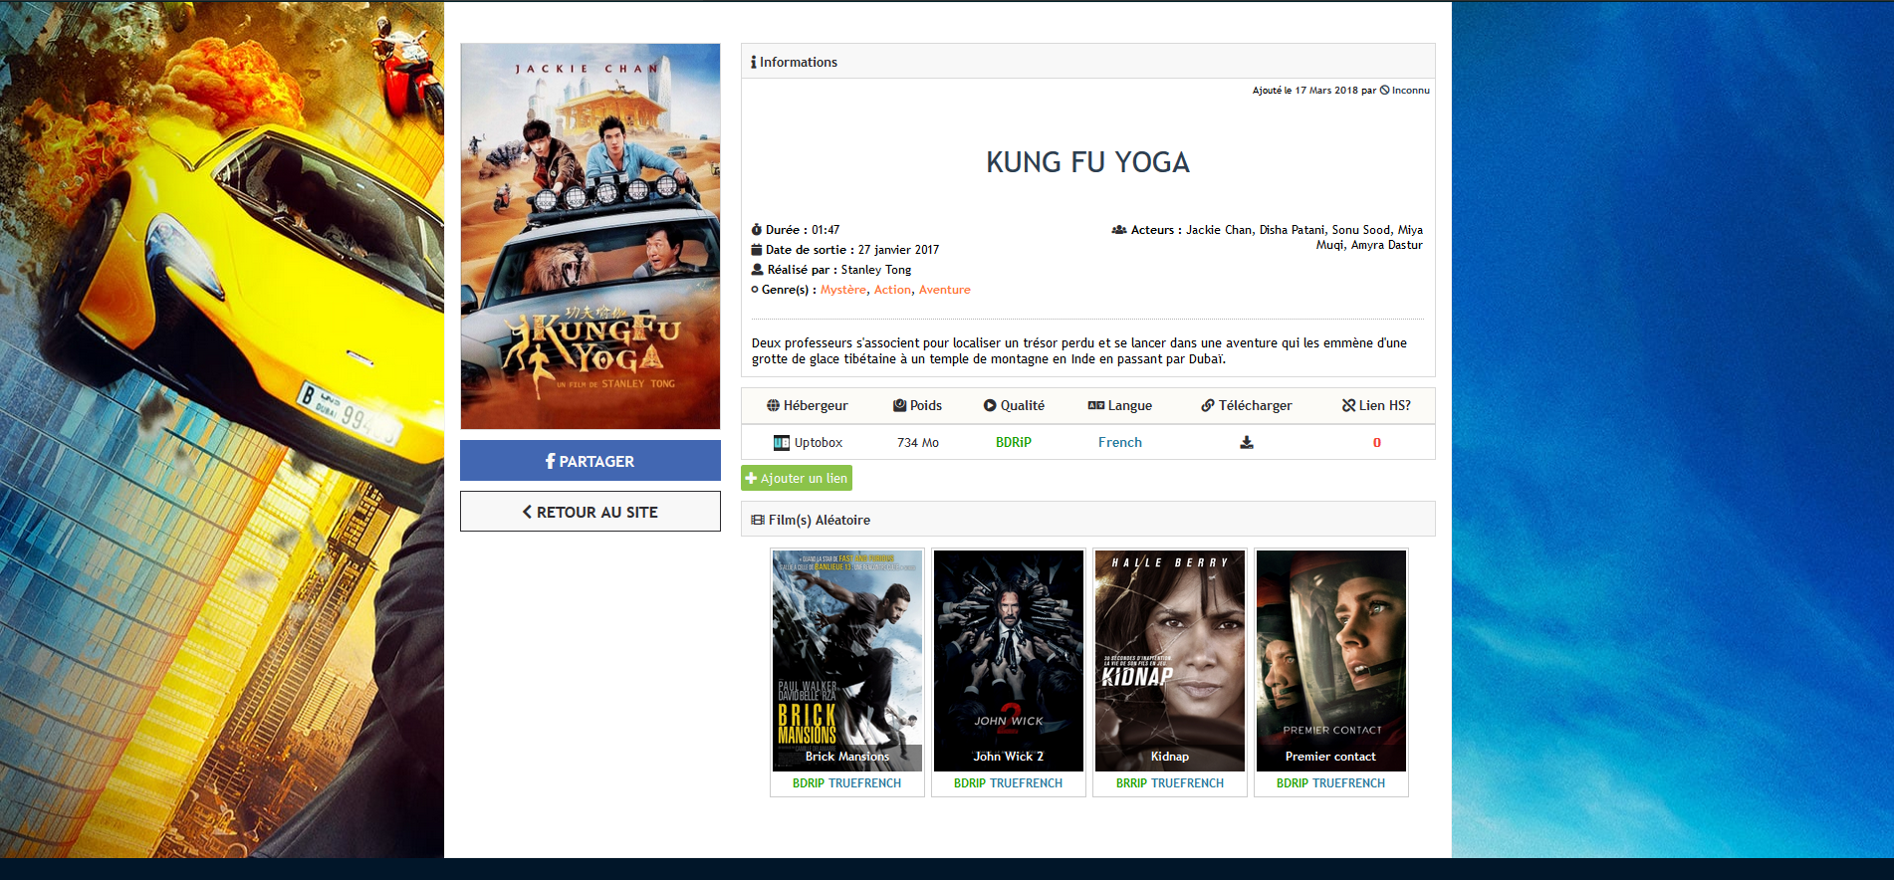Click the Stanley Tong director name
The width and height of the screenshot is (1894, 880).
coord(876,270)
